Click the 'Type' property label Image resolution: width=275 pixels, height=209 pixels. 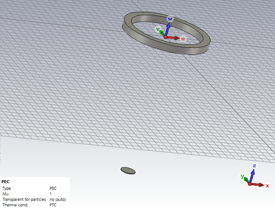[7, 188]
